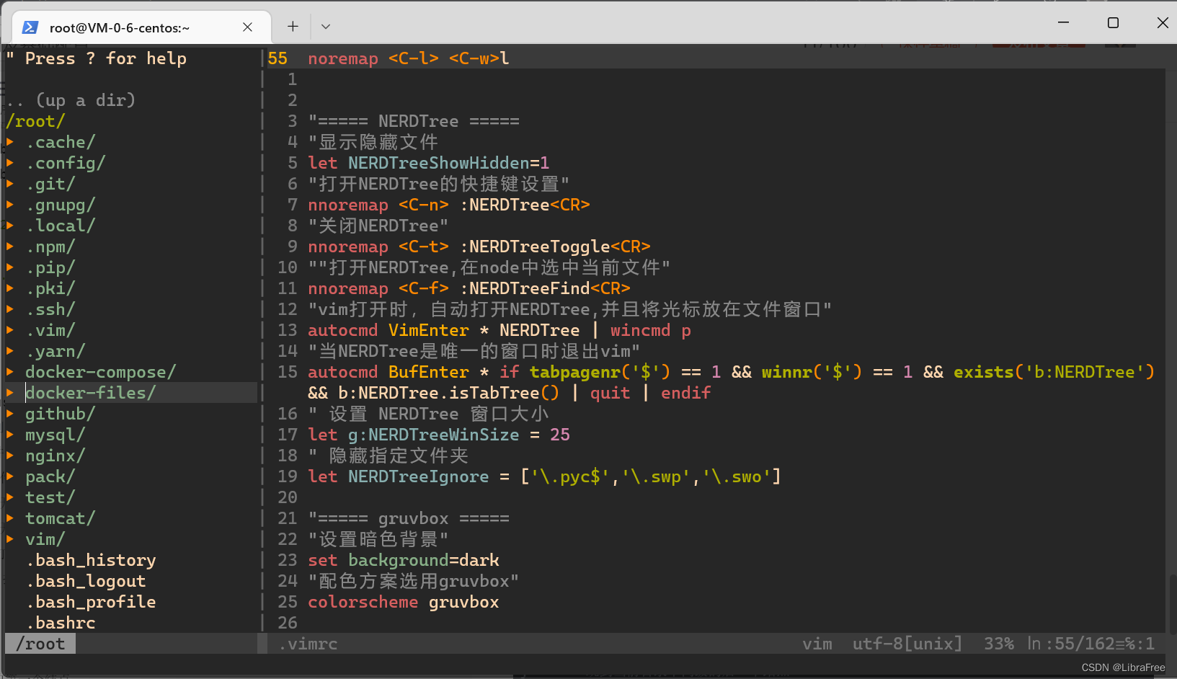Select the .vim/ directory in NERDTree
Image resolution: width=1177 pixels, height=679 pixels.
[50, 330]
